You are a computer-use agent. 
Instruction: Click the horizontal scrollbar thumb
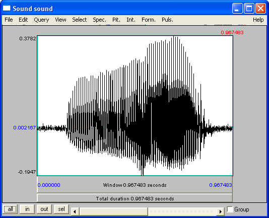tap(113, 211)
